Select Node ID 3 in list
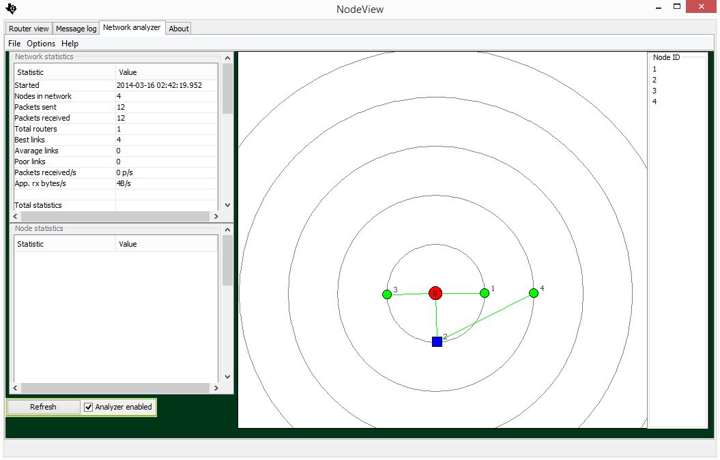The image size is (720, 460). 654,91
